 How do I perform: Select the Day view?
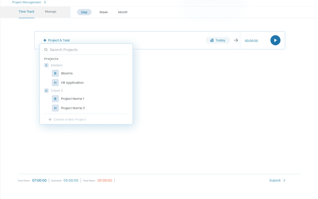pyautogui.click(x=84, y=12)
